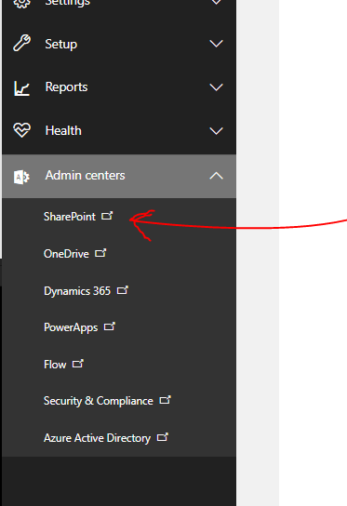This screenshot has height=506, width=347.
Task: Click external link icon beside Azure Active Directory
Action: 163,437
